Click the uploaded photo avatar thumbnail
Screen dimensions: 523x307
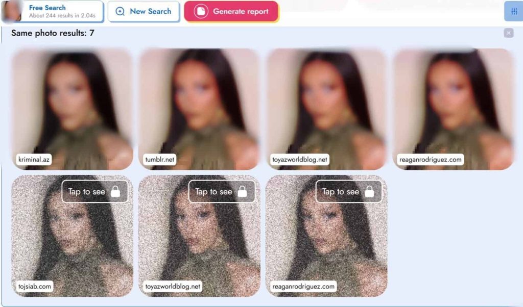(12, 11)
